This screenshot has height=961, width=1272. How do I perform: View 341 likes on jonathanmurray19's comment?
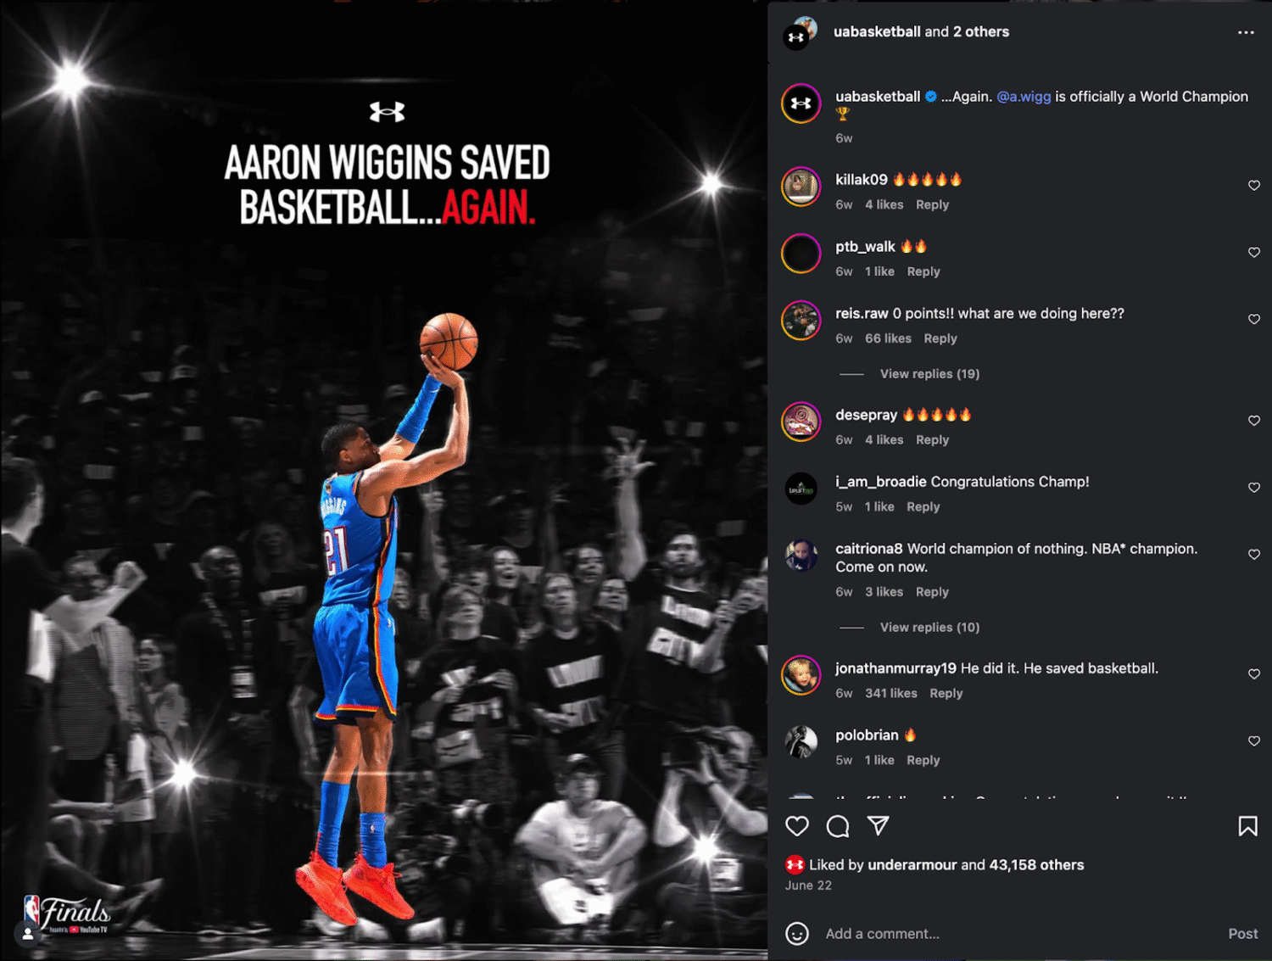click(891, 694)
